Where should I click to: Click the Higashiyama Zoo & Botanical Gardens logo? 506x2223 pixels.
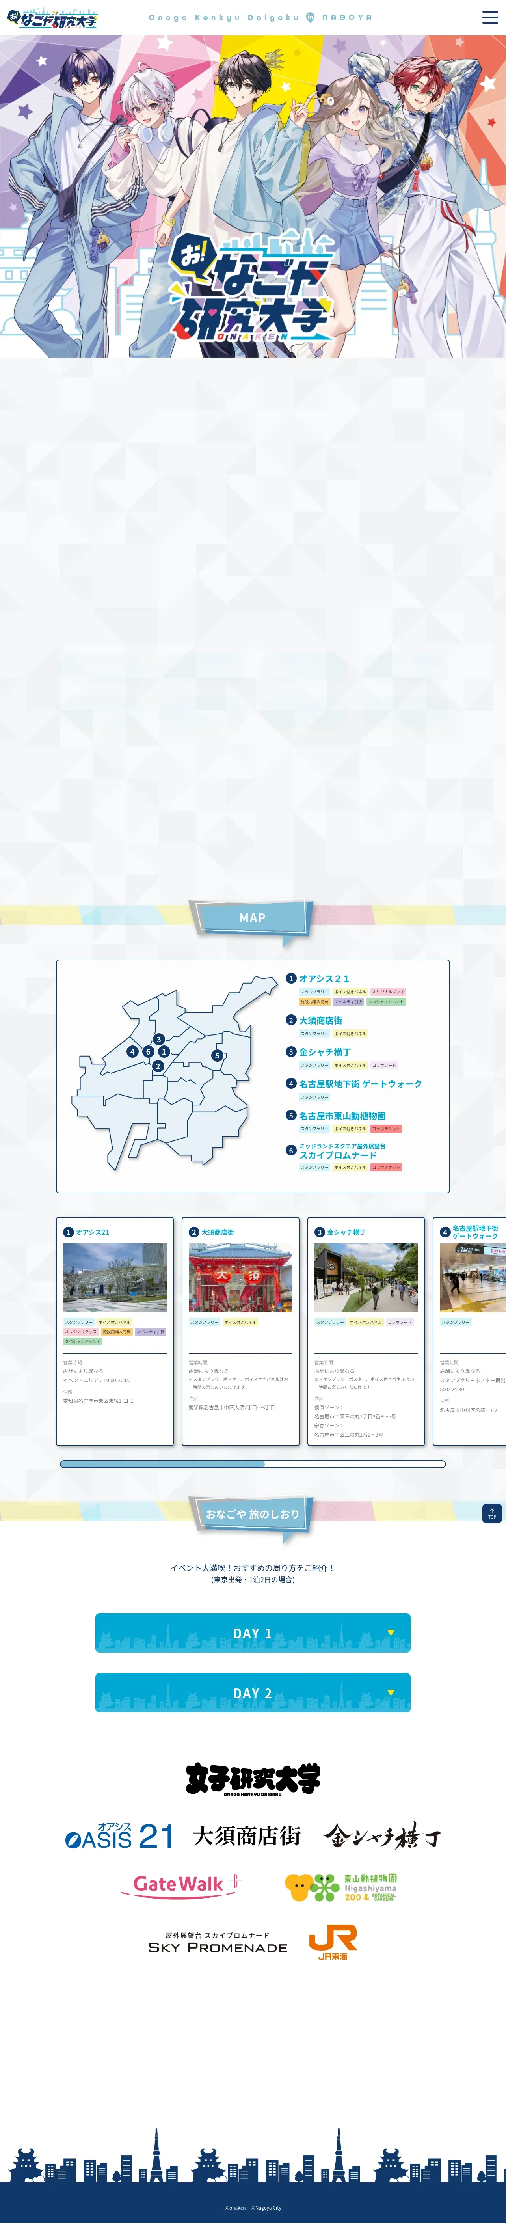tap(340, 1887)
